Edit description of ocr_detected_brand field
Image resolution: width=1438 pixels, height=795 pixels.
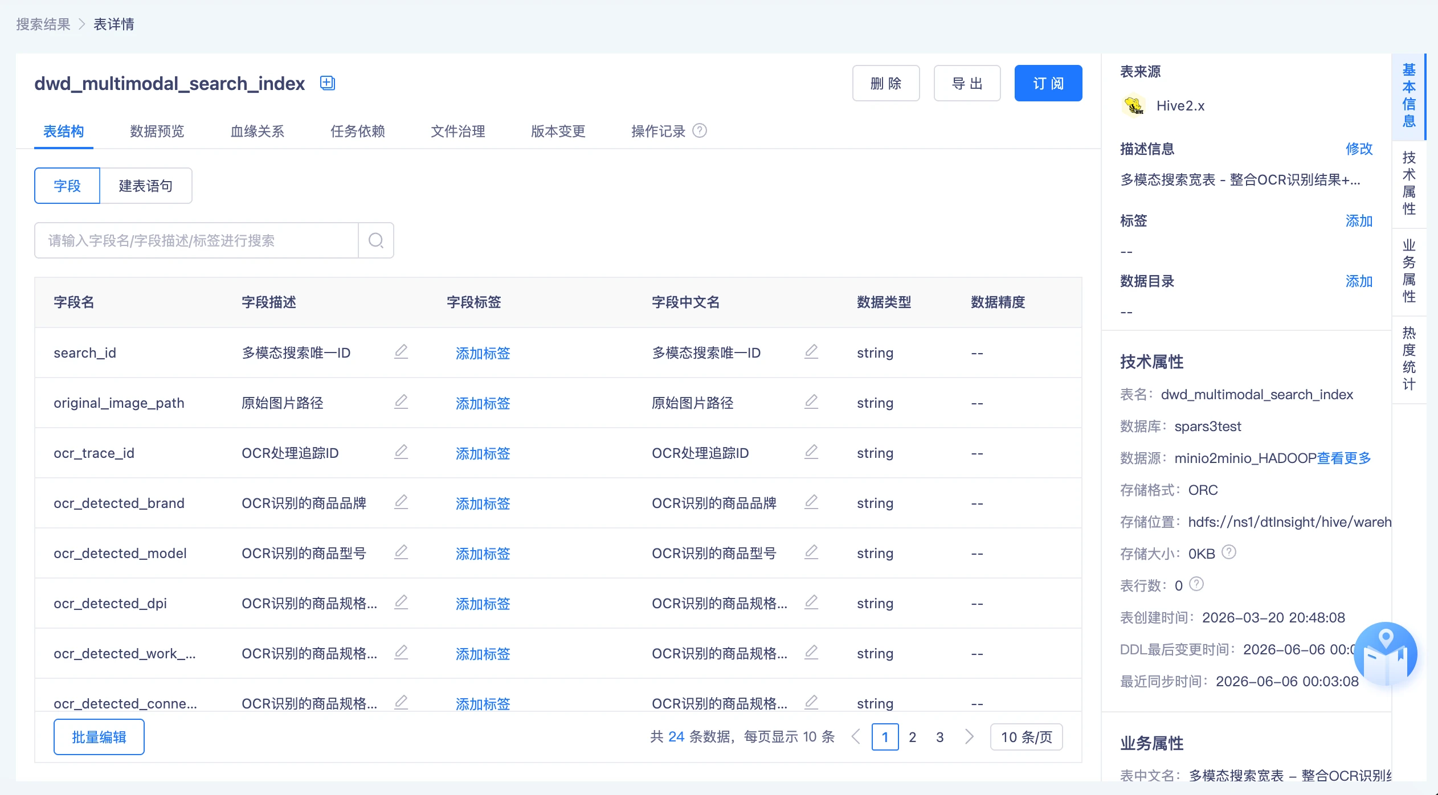pos(401,502)
